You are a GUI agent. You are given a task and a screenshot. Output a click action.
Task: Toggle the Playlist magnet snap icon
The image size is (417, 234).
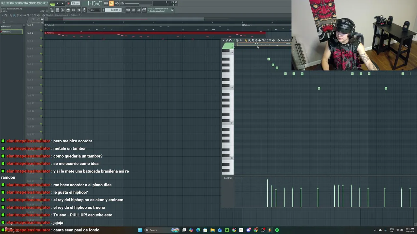6,15
